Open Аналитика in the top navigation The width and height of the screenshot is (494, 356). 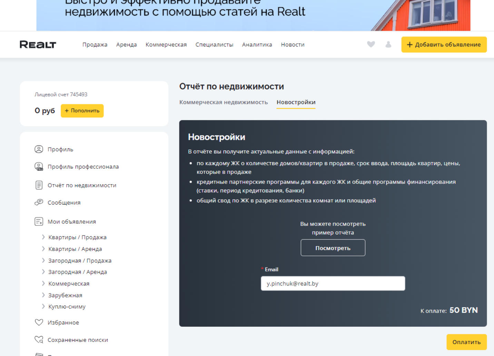click(257, 44)
